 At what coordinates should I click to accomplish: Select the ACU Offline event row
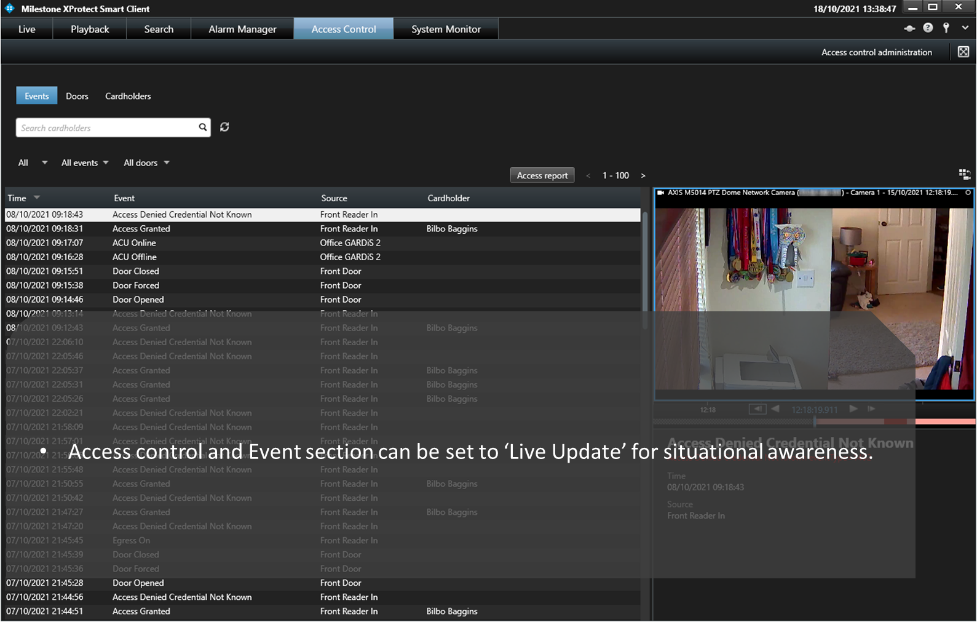click(x=323, y=257)
